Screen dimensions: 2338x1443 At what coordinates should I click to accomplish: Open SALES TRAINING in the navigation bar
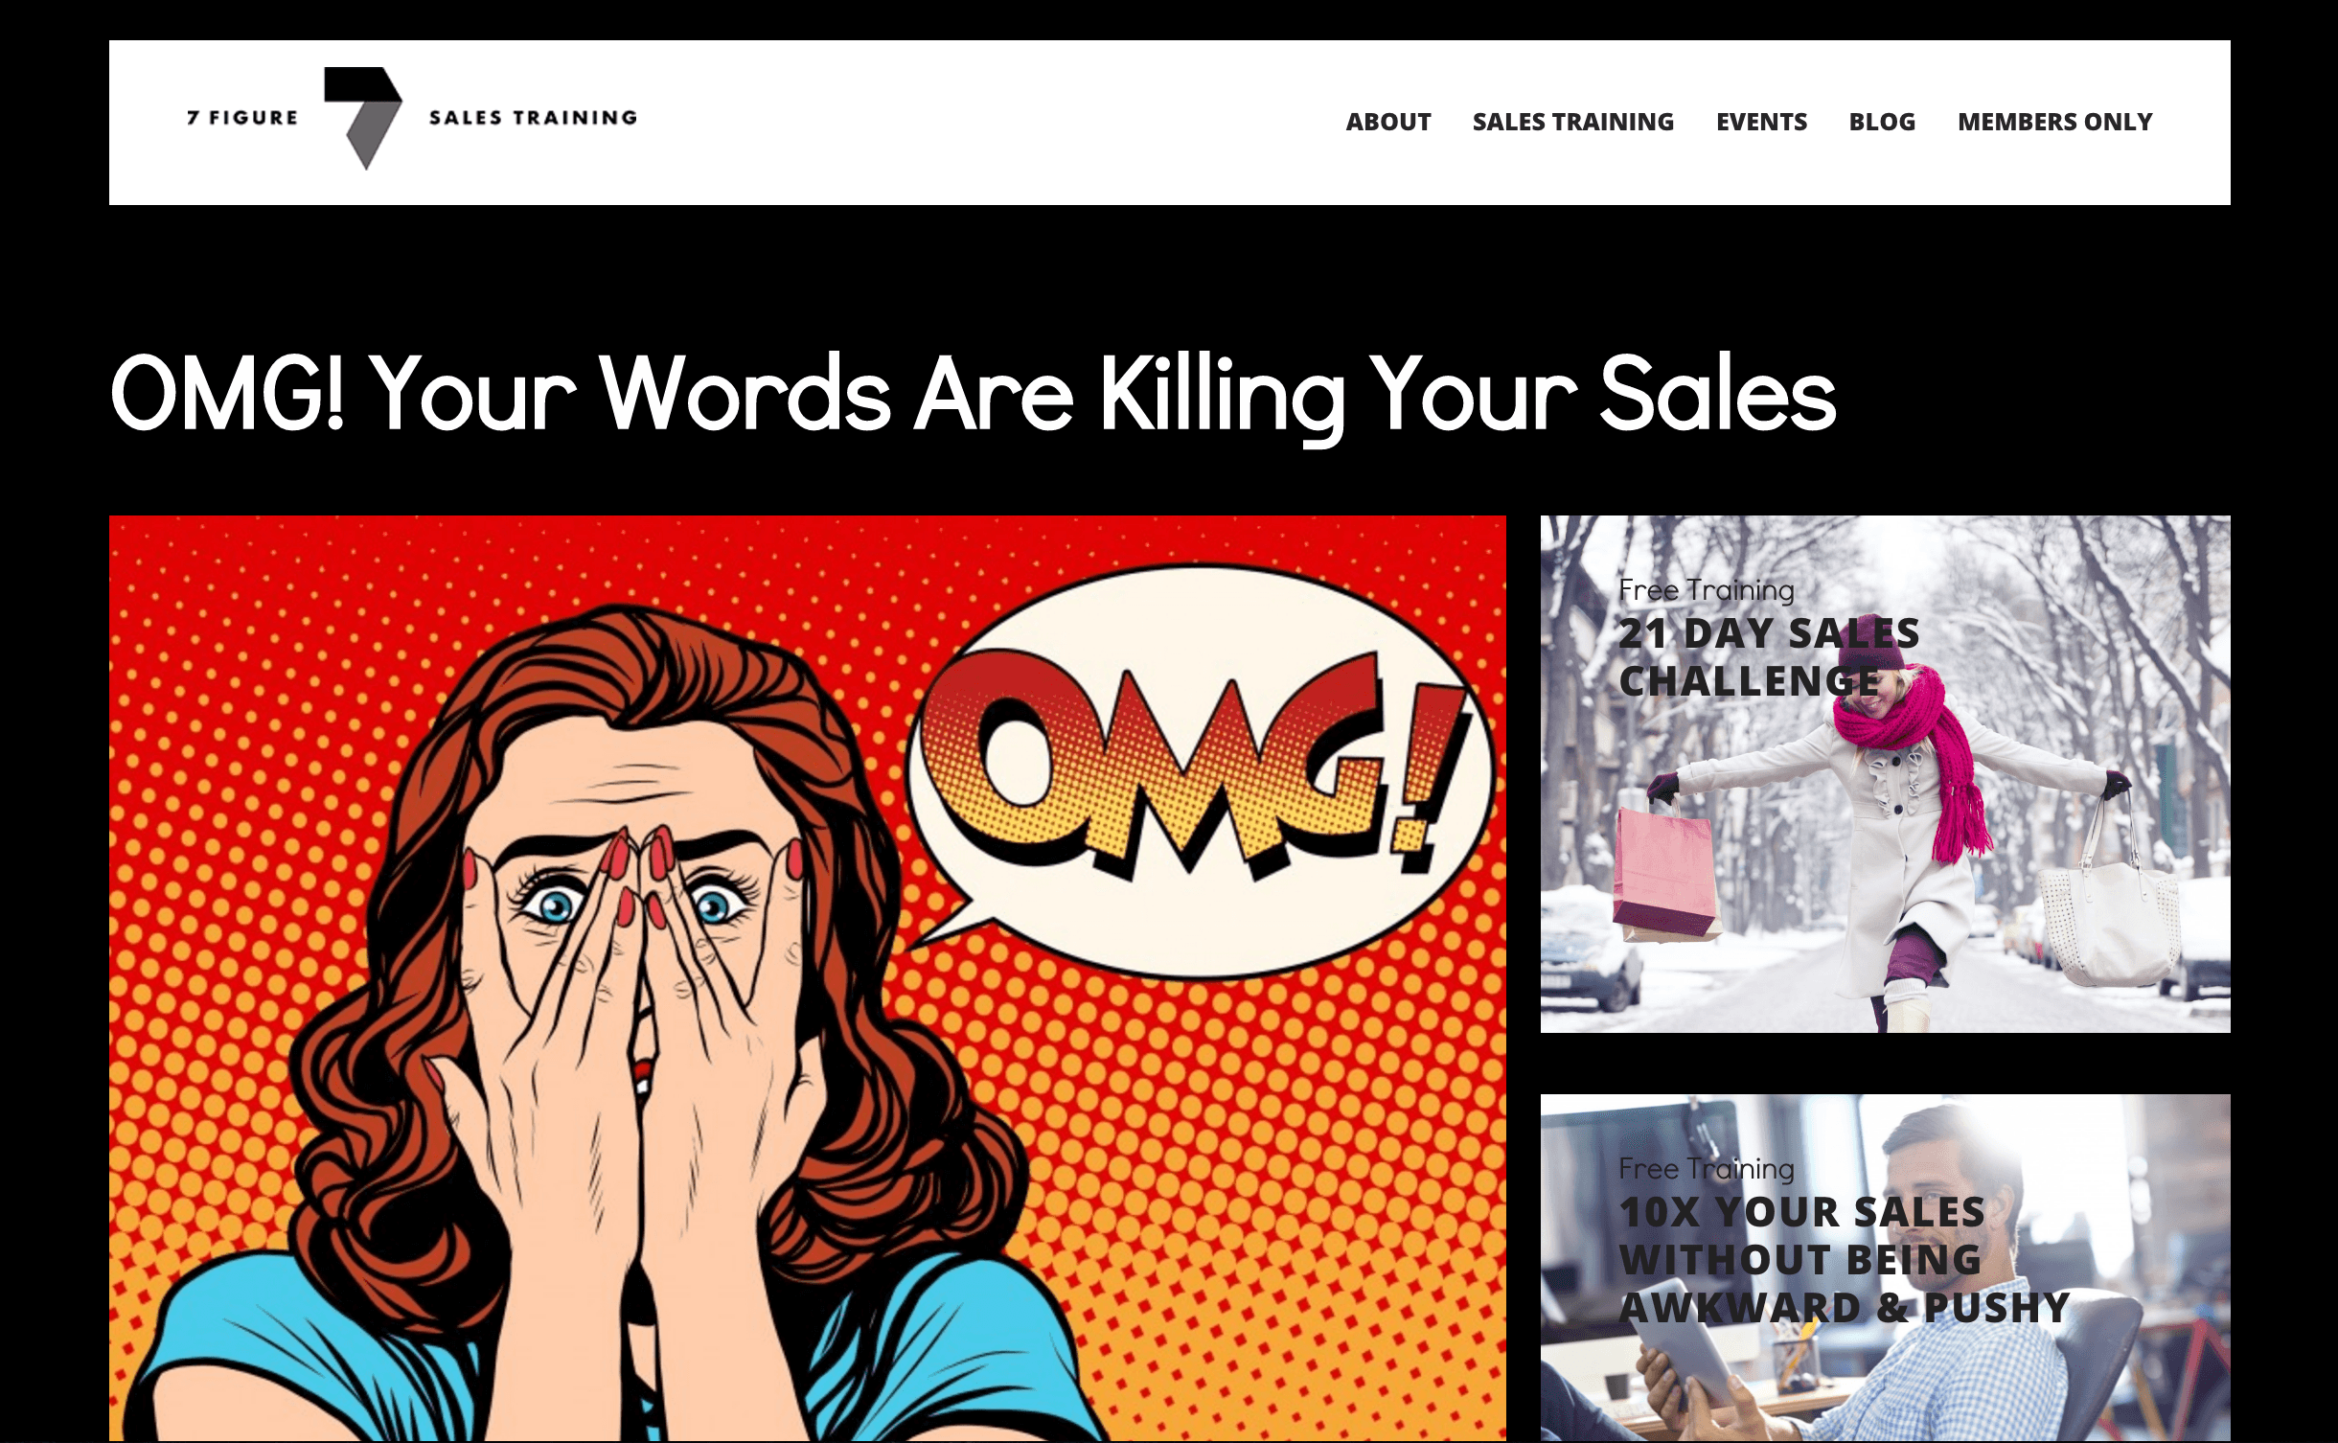click(1572, 122)
